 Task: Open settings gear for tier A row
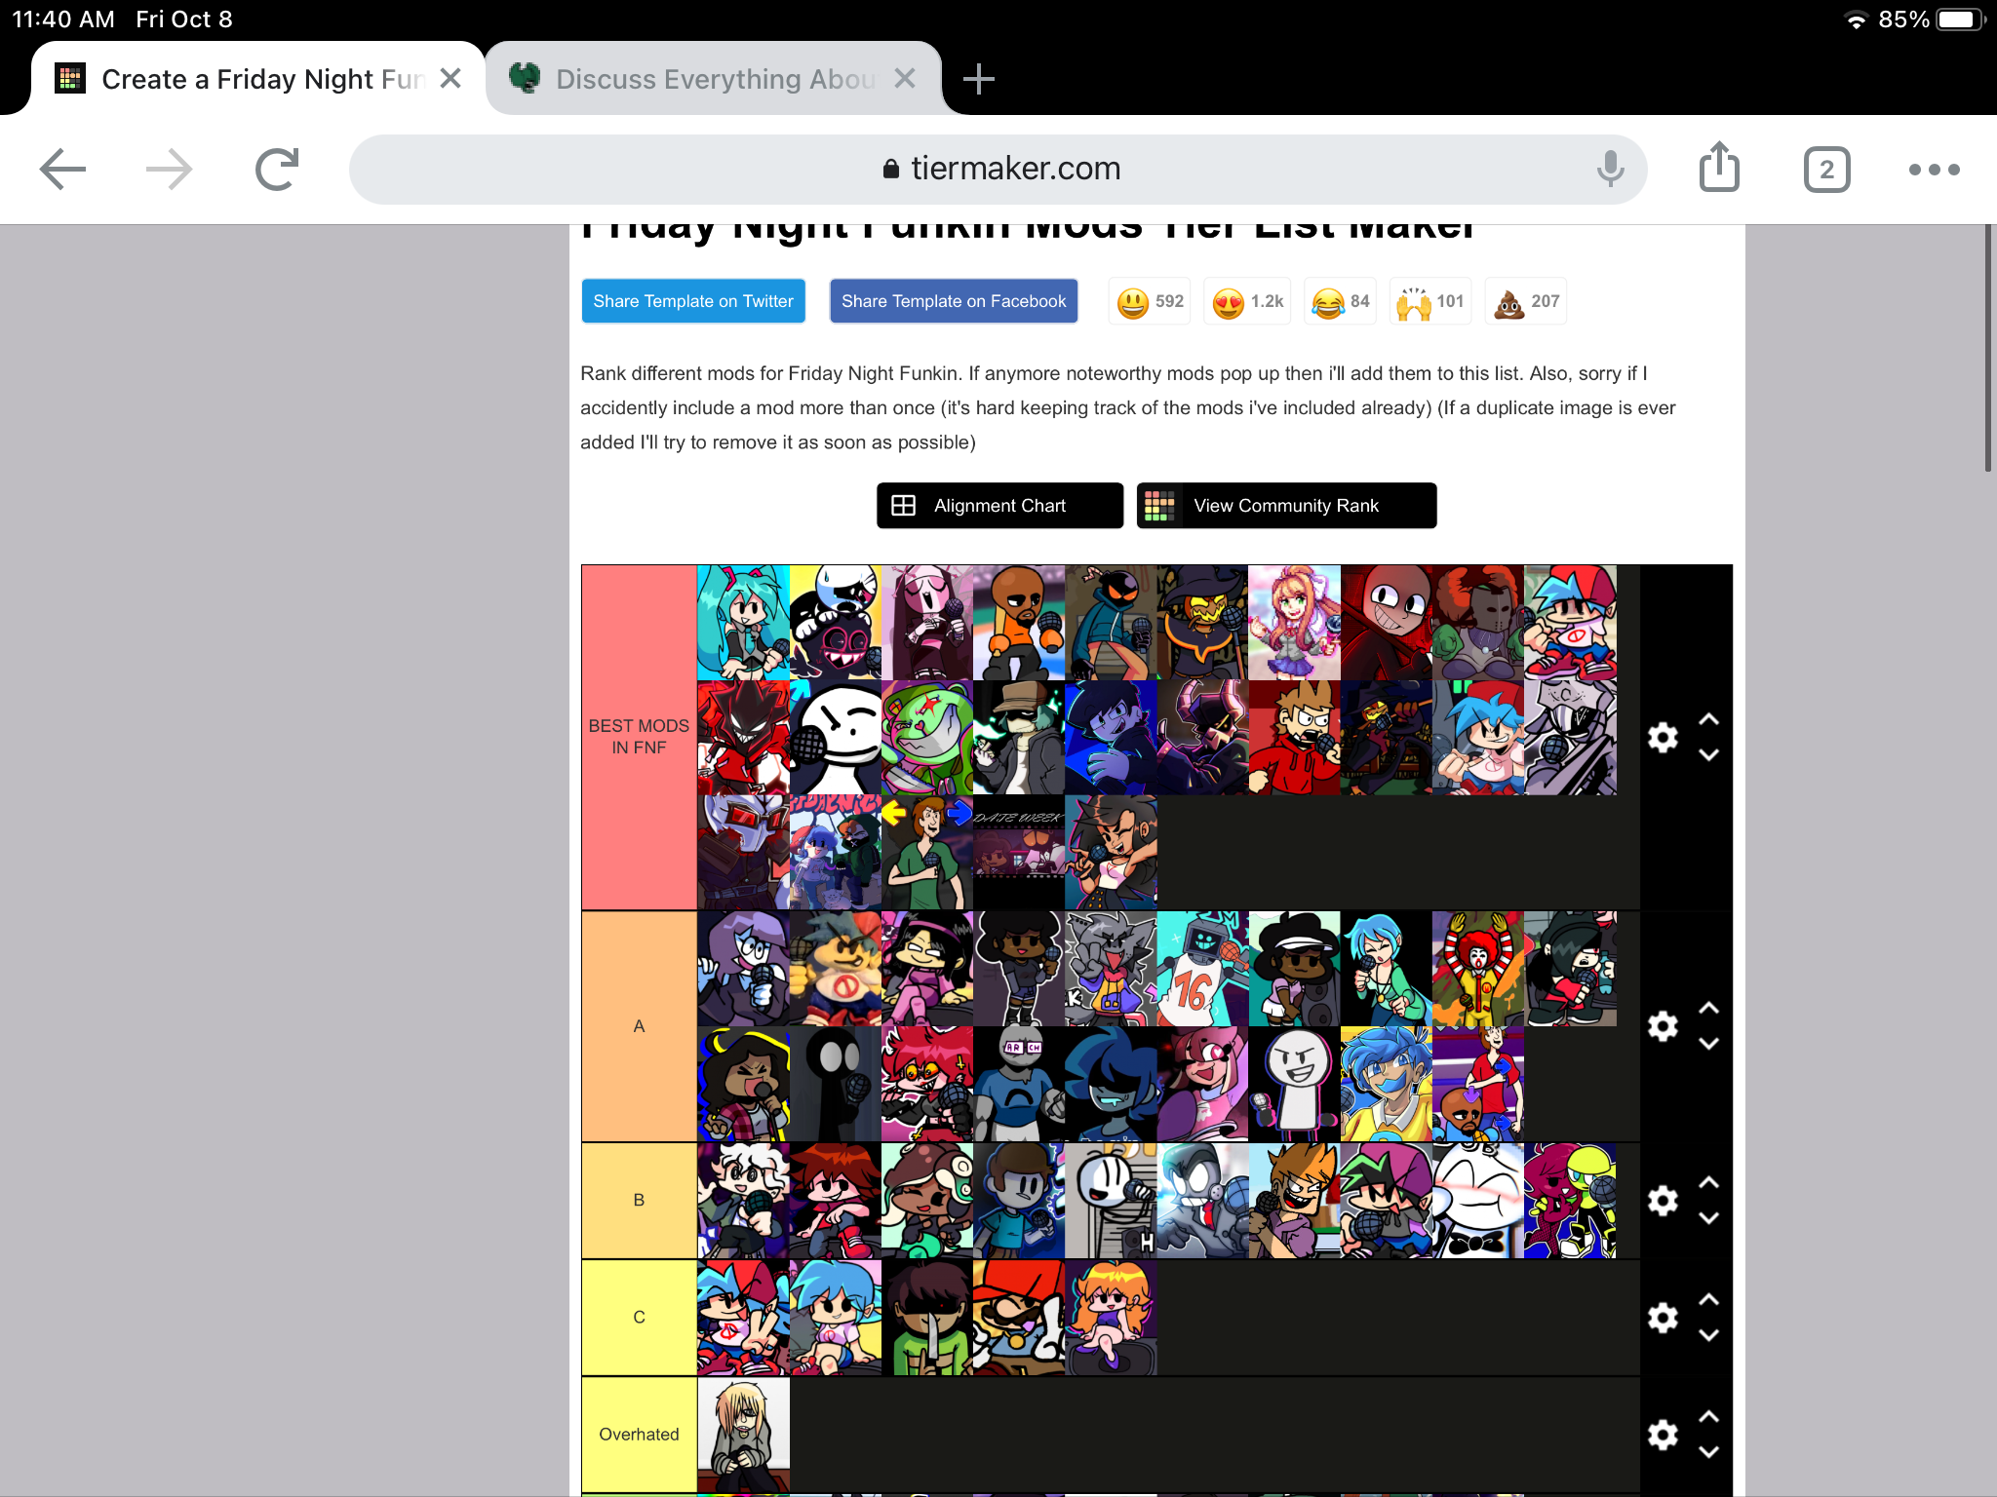click(1663, 1026)
